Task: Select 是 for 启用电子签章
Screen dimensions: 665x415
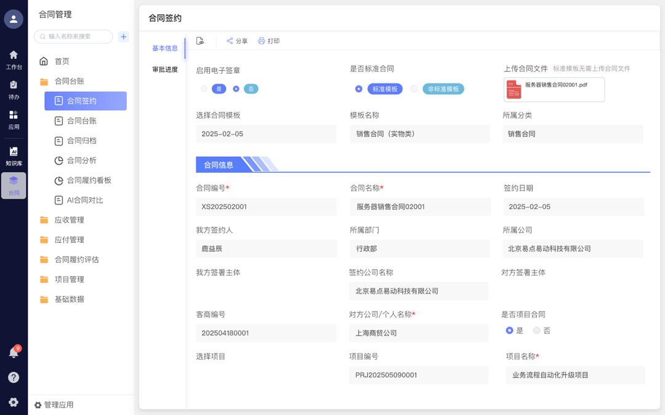Action: [204, 89]
